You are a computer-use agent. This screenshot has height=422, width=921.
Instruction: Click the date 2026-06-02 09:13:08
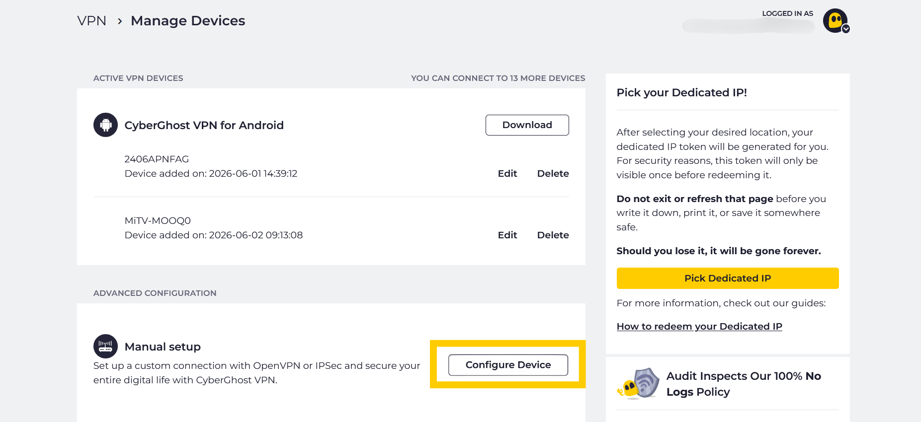point(256,235)
